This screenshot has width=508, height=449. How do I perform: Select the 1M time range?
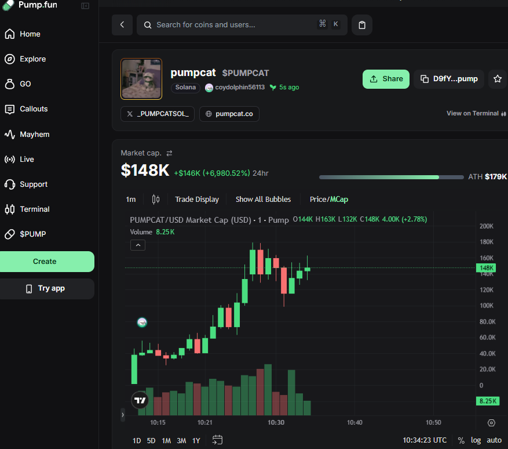point(166,440)
